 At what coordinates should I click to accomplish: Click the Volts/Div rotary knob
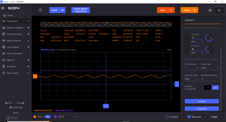tap(209, 38)
